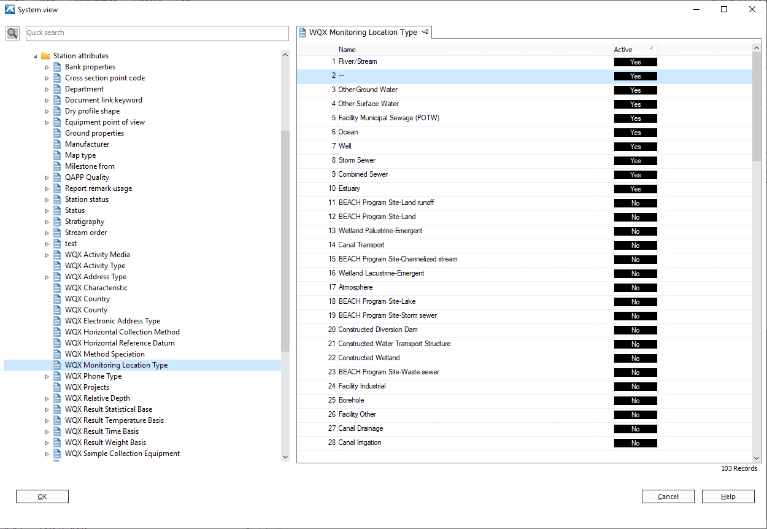The image size is (767, 529).
Task: Click the pin icon on the tab
Action: click(426, 32)
